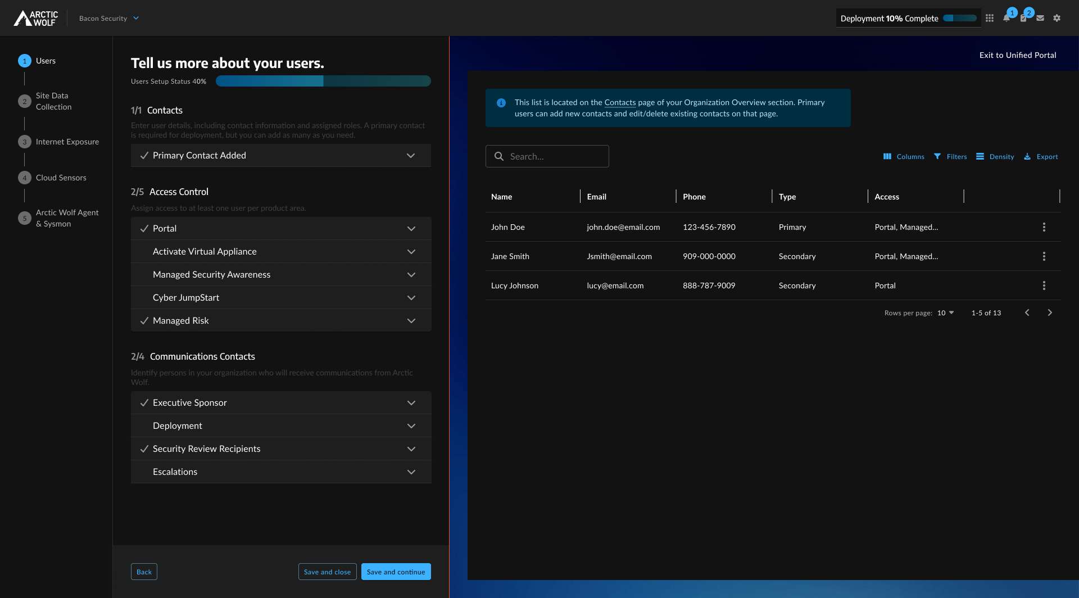Screen dimensions: 1079x598
Task: Open row actions menu for Jane Smith
Action: [1044, 256]
